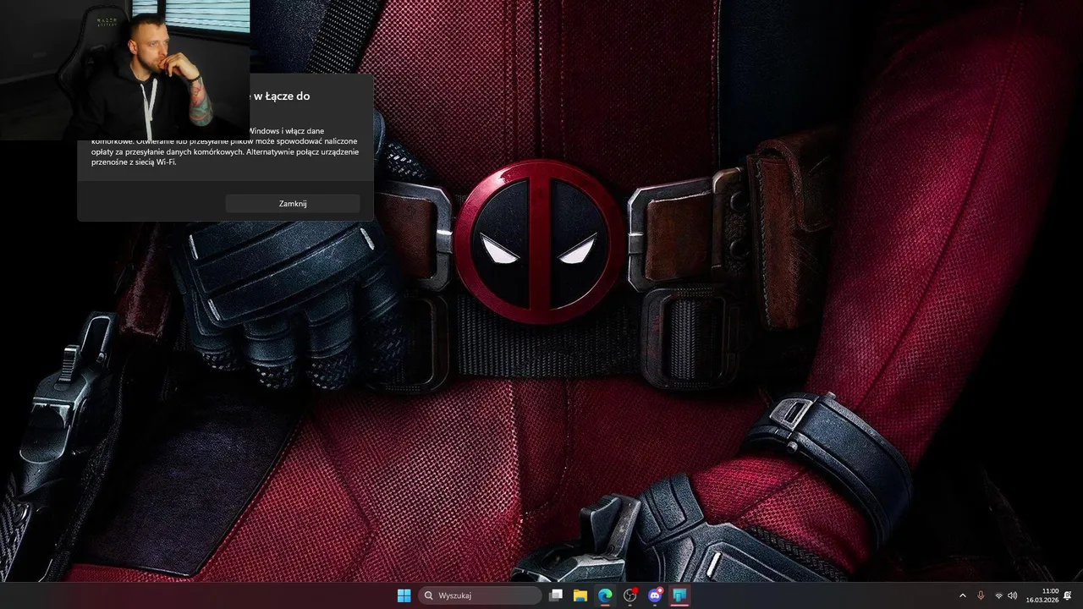Open the OBS icon with red badge
Screen dimensions: 1083x609
tap(629, 595)
